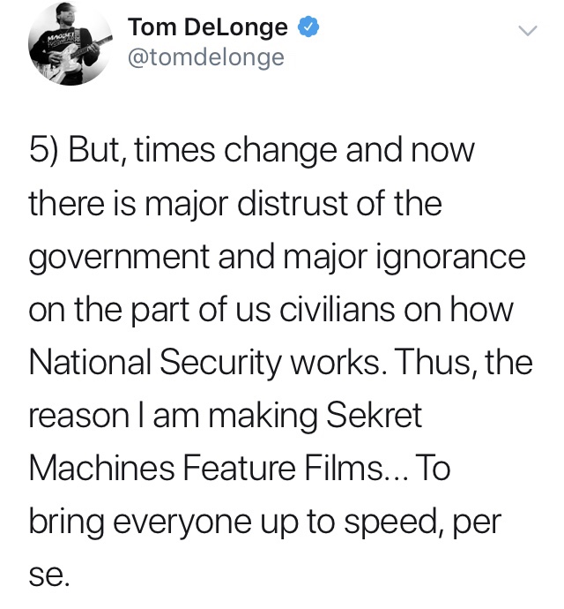Click the @tomdelonge handle
This screenshot has width=564, height=609.
pyautogui.click(x=206, y=57)
